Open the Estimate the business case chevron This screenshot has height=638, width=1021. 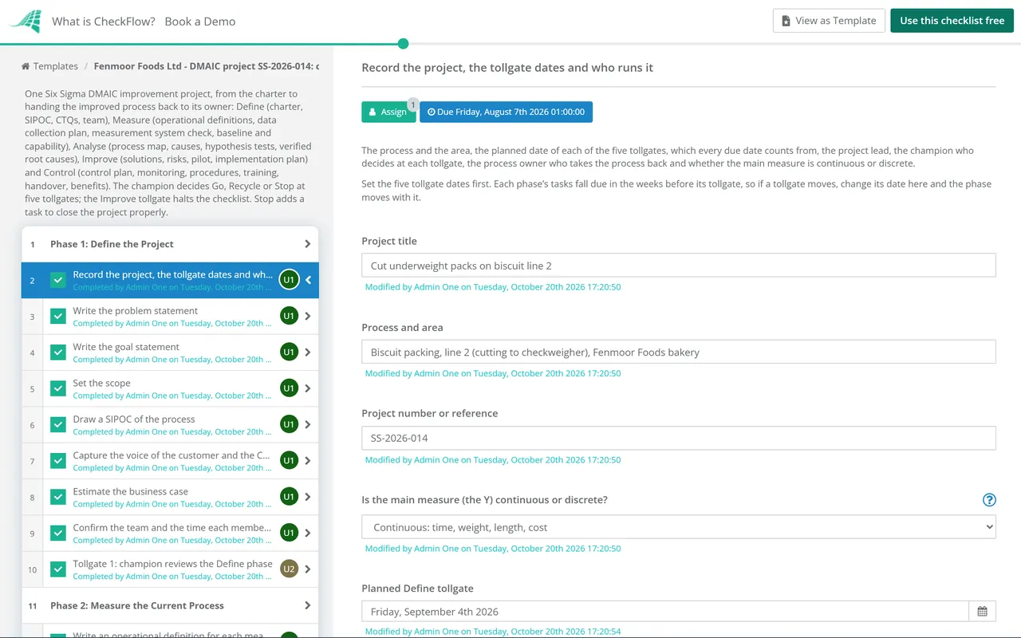pyautogui.click(x=308, y=497)
